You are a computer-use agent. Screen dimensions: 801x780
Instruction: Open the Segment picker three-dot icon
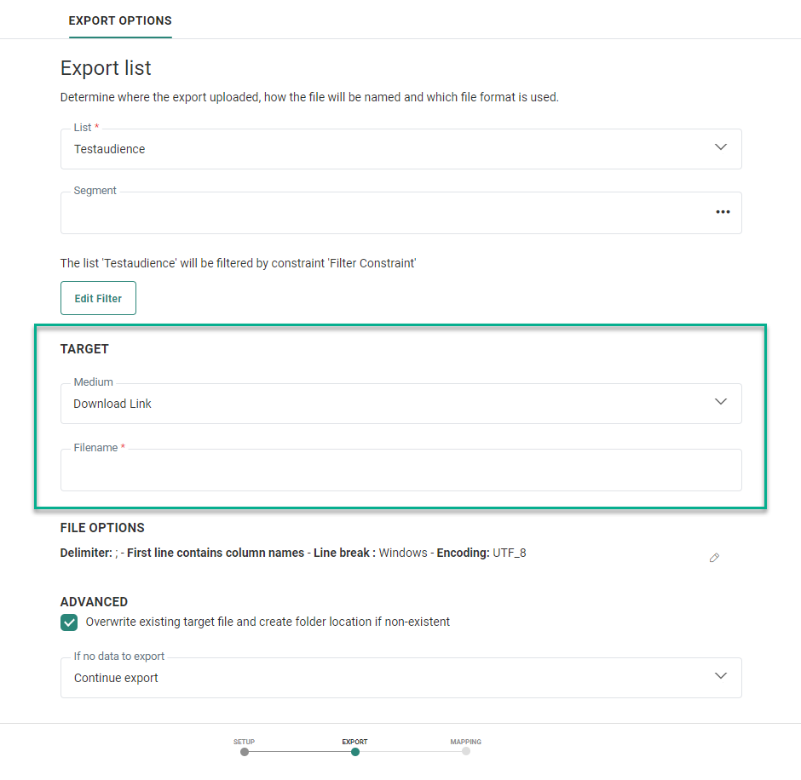(x=723, y=212)
